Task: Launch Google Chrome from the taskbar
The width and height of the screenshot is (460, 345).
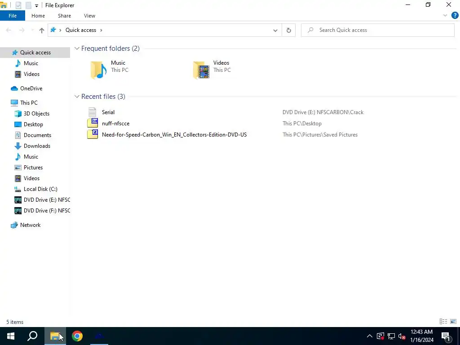Action: click(77, 336)
